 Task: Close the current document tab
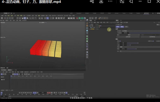11,13
